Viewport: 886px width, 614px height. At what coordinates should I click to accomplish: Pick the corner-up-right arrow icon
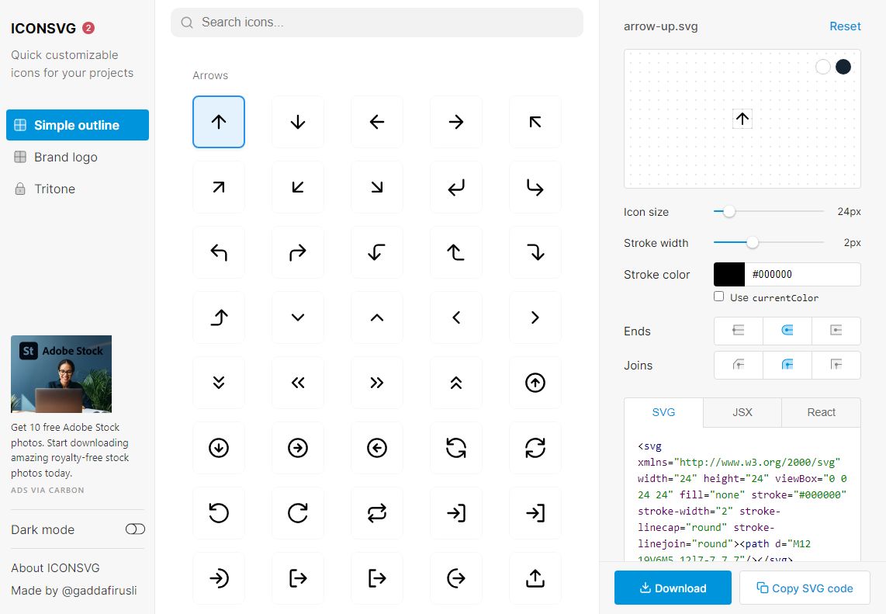click(x=298, y=252)
